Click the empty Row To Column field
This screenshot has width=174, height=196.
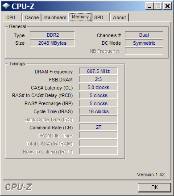coord(99,151)
